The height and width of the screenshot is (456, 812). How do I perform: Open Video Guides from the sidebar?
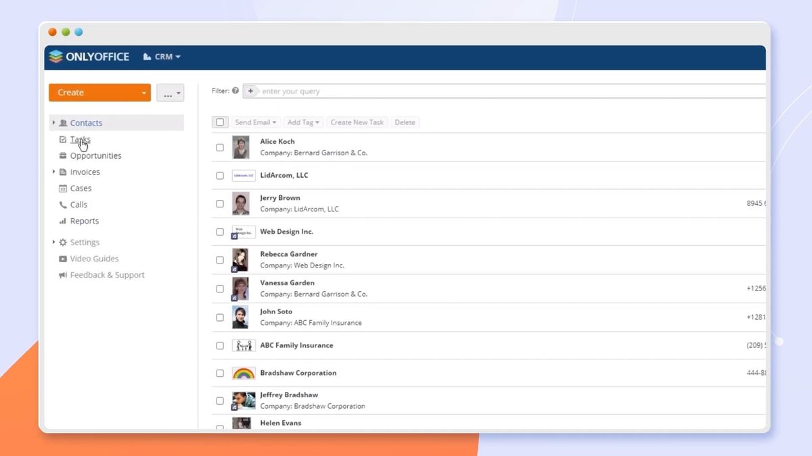tap(94, 258)
